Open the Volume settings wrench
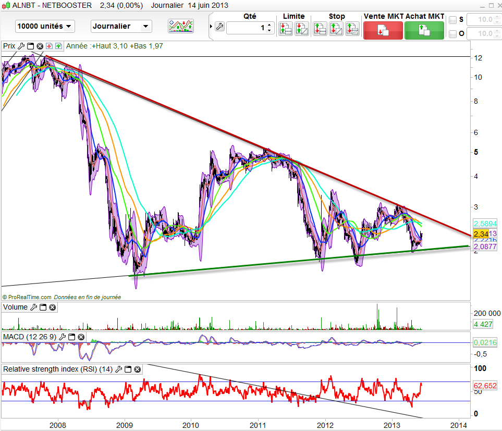The height and width of the screenshot is (431, 502). (33, 307)
